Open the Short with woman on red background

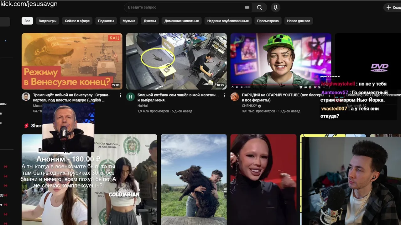(x=263, y=180)
